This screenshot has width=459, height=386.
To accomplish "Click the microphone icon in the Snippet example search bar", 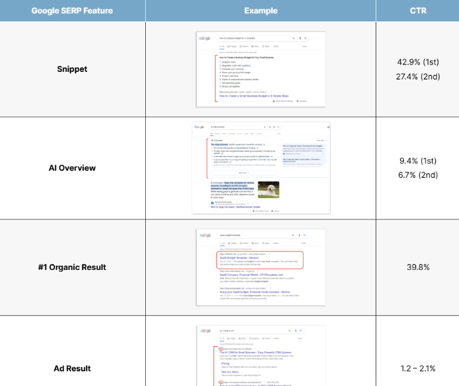I will coord(299,38).
